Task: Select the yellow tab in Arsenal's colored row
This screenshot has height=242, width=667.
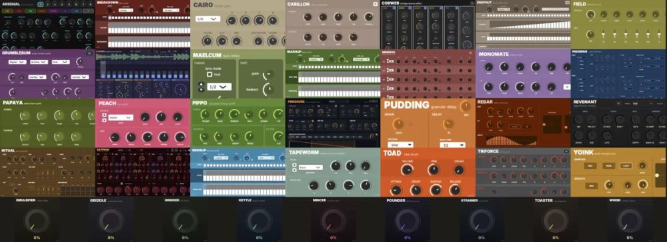Action: (7, 11)
